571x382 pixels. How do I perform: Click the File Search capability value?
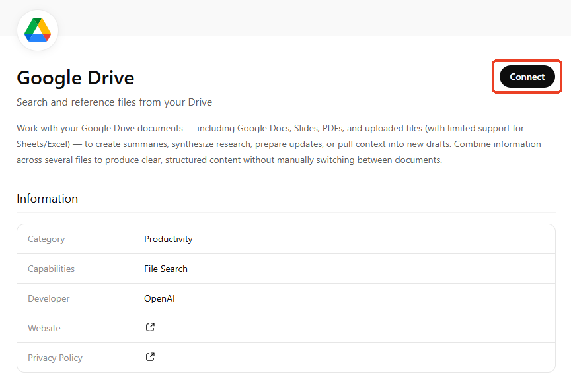click(x=166, y=269)
